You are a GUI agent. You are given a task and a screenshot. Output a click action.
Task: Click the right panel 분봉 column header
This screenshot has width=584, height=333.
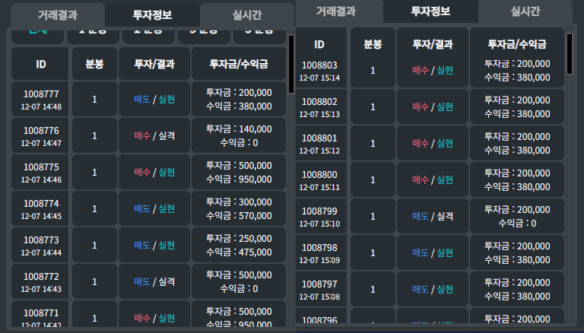(372, 44)
